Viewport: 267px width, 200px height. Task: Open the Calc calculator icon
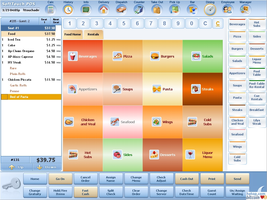[51, 10]
